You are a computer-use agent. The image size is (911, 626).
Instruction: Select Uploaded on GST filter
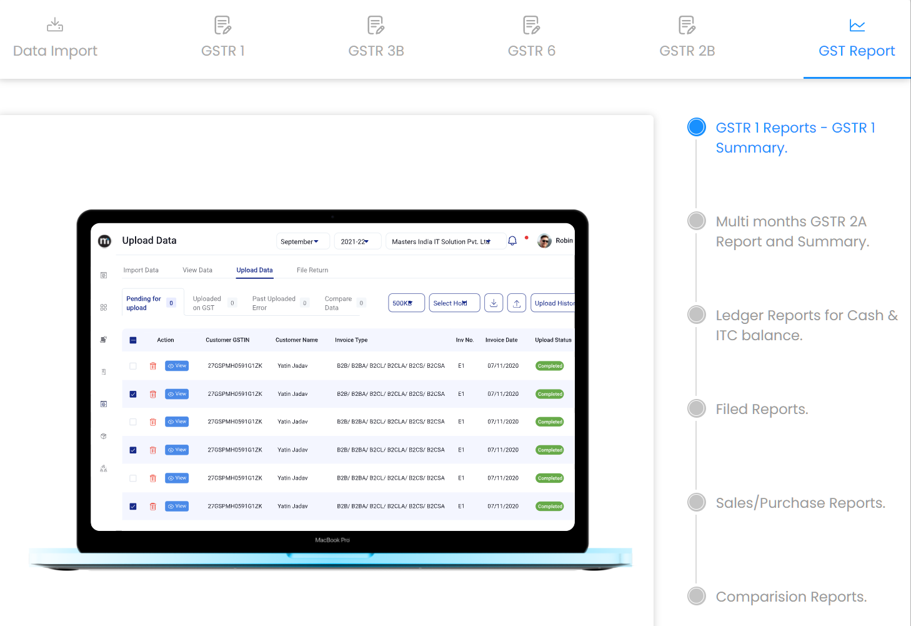tap(214, 303)
